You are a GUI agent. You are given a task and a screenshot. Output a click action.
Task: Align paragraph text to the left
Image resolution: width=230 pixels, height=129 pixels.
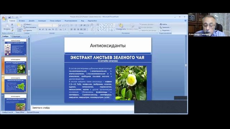pos(72,29)
